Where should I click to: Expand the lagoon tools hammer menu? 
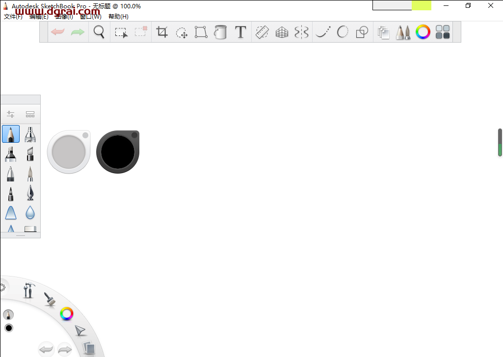pyautogui.click(x=29, y=290)
